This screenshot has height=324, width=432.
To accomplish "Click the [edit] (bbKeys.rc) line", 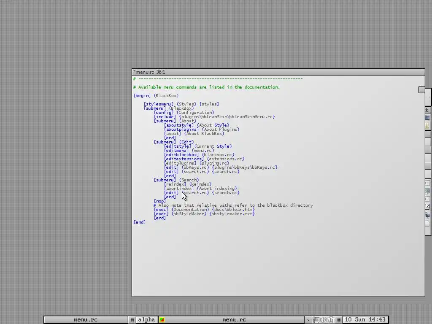I will point(220,167).
